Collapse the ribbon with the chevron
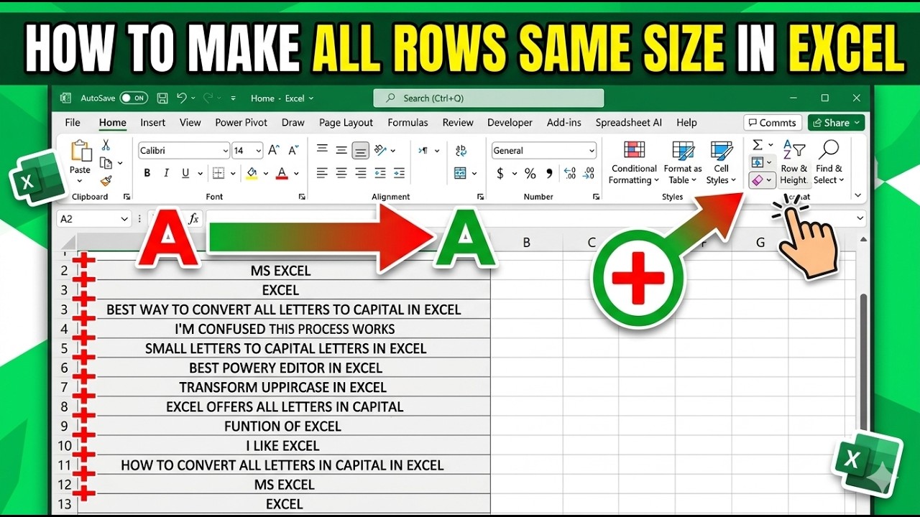This screenshot has width=920, height=517. 857,195
